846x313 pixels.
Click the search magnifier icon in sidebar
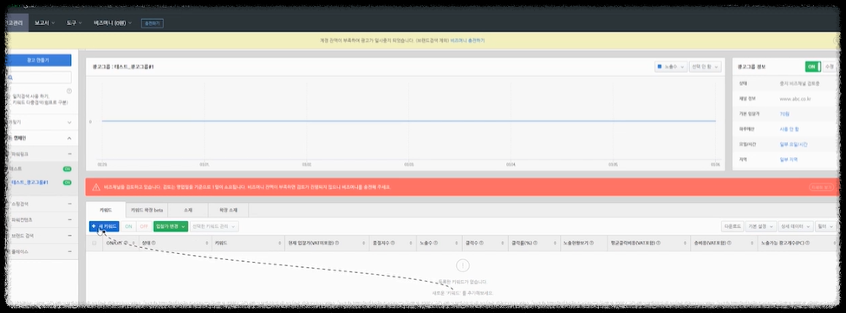(x=10, y=78)
